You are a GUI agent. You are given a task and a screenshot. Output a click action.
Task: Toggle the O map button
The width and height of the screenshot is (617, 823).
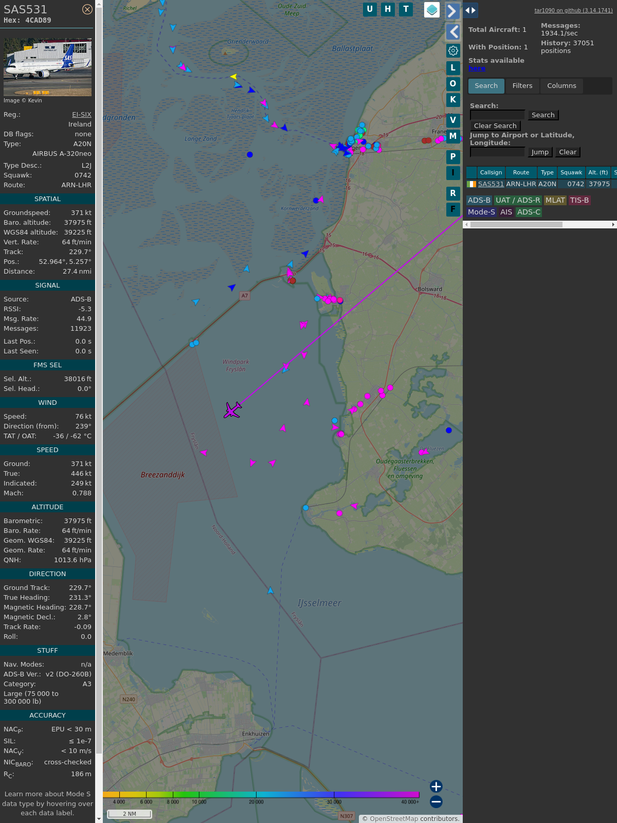pyautogui.click(x=453, y=84)
